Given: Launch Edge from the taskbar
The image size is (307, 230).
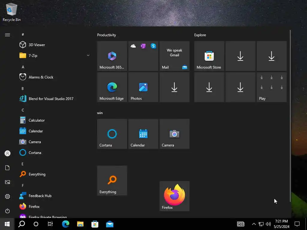Looking at the screenshot, I should click(x=66, y=224).
